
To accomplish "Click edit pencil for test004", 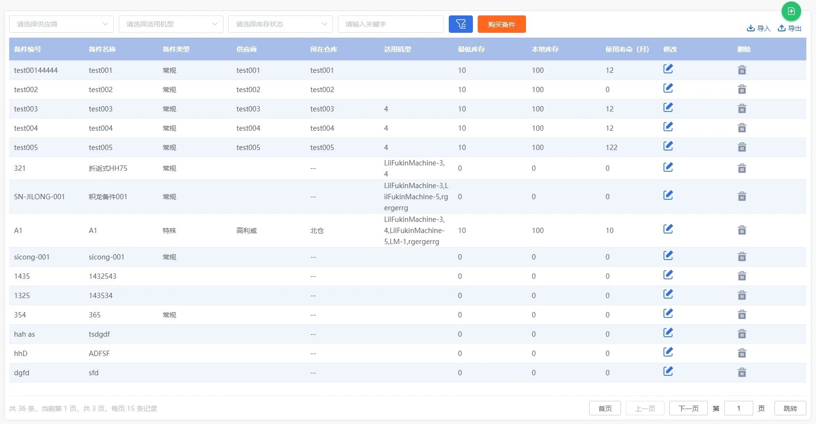I will pos(668,127).
